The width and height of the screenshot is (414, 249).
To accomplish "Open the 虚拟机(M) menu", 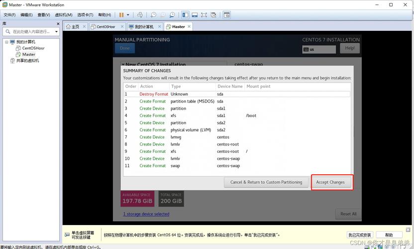I will tap(64, 15).
